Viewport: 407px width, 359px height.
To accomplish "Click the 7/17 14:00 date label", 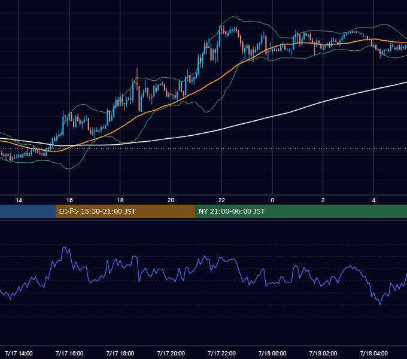I will (x=19, y=353).
